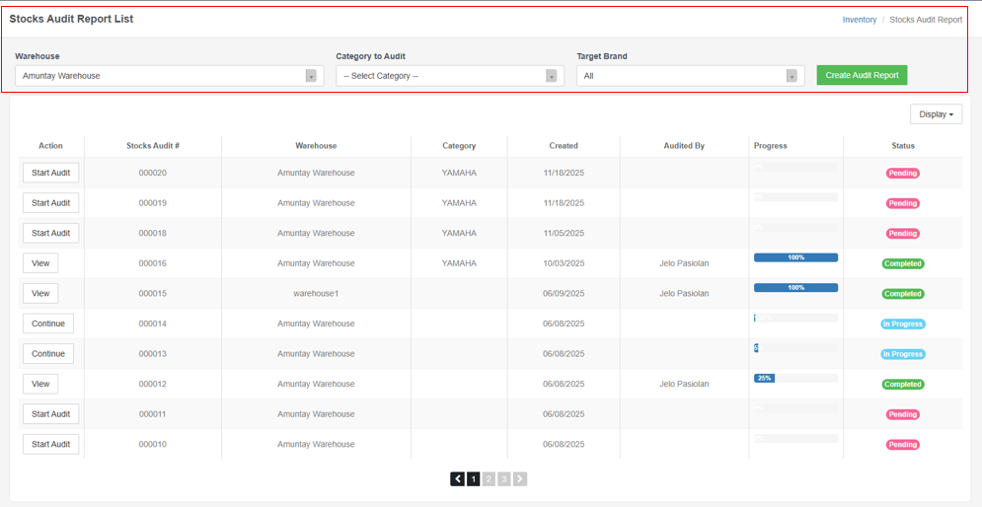
Task: Jump to pagination page 3
Action: [504, 479]
